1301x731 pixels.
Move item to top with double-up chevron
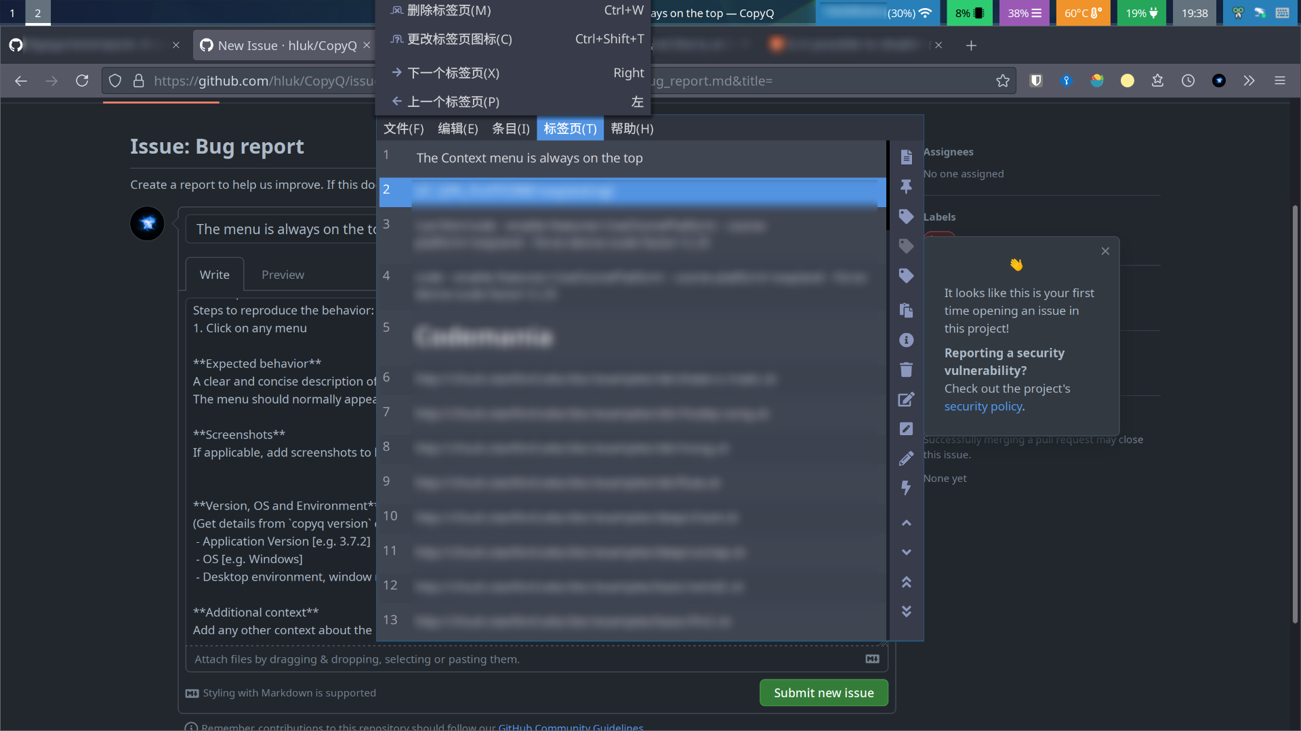coord(906,582)
